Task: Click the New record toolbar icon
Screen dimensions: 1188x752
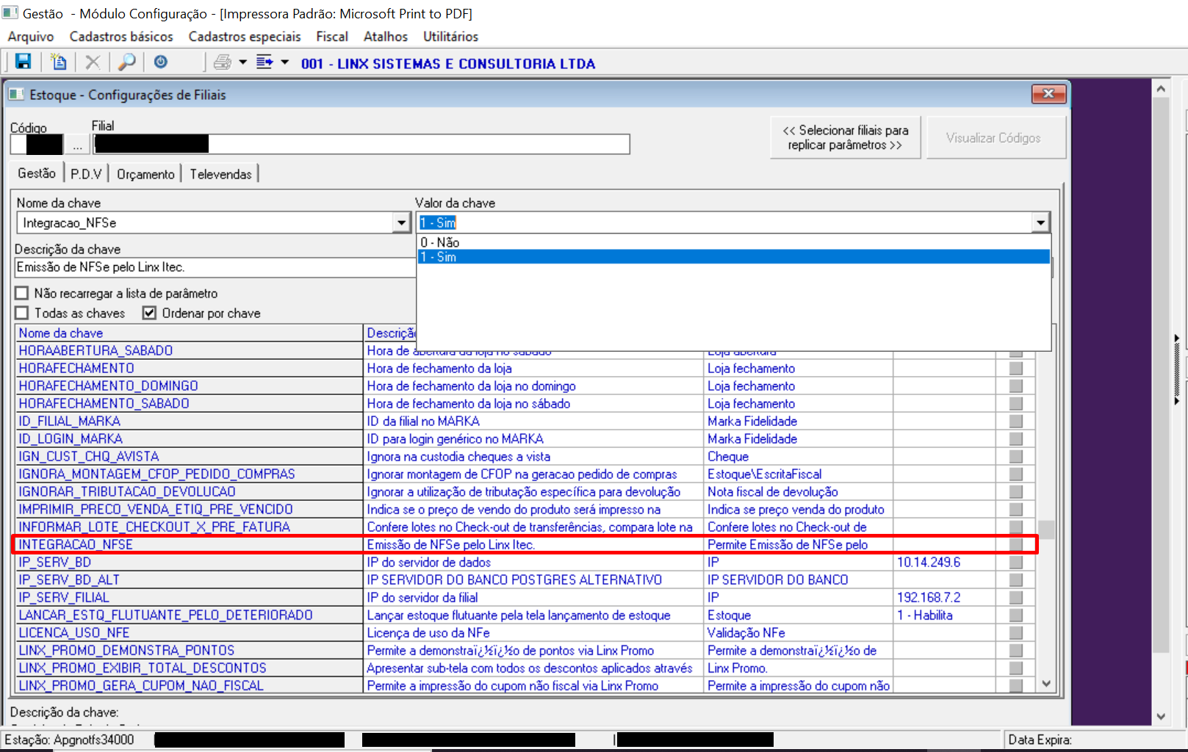Action: [x=58, y=62]
